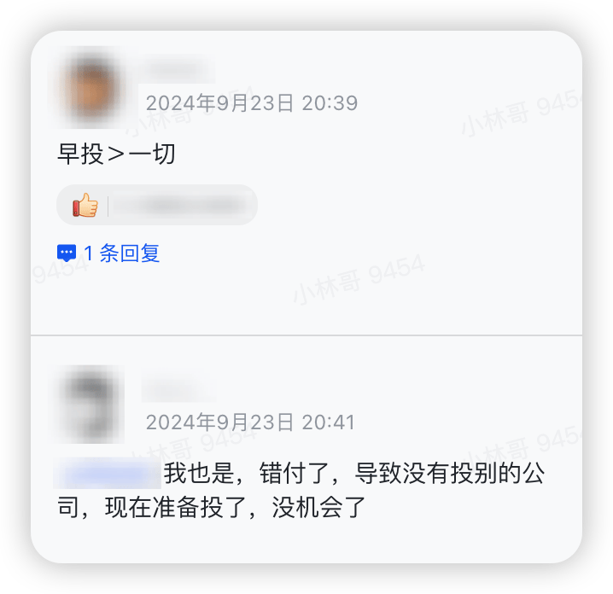Open the second commenter's gray avatar
Viewport: 613px width, 594px height.
pyautogui.click(x=91, y=404)
